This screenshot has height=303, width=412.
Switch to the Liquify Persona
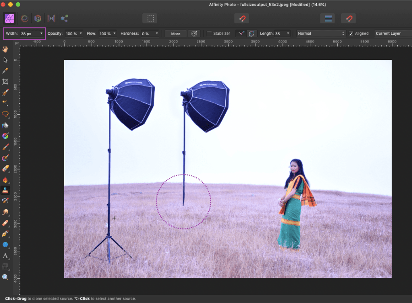pos(24,18)
